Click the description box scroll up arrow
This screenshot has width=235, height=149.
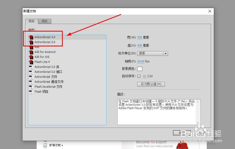(198, 102)
